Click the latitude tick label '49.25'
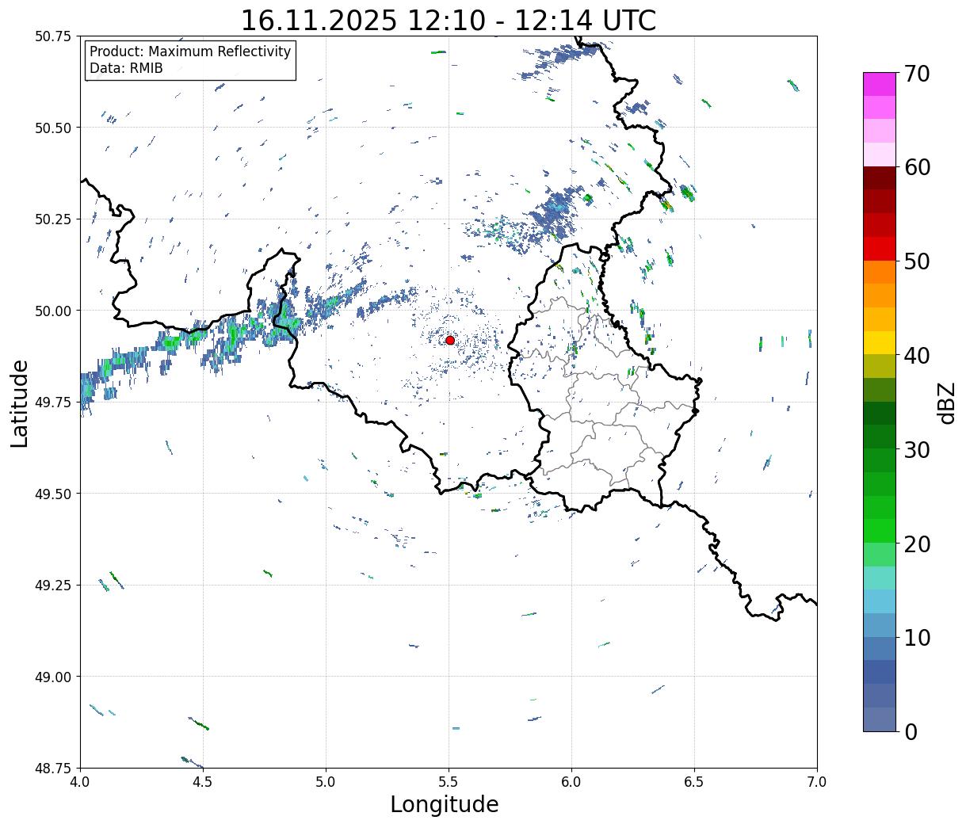The height and width of the screenshot is (824, 966). coord(53,586)
